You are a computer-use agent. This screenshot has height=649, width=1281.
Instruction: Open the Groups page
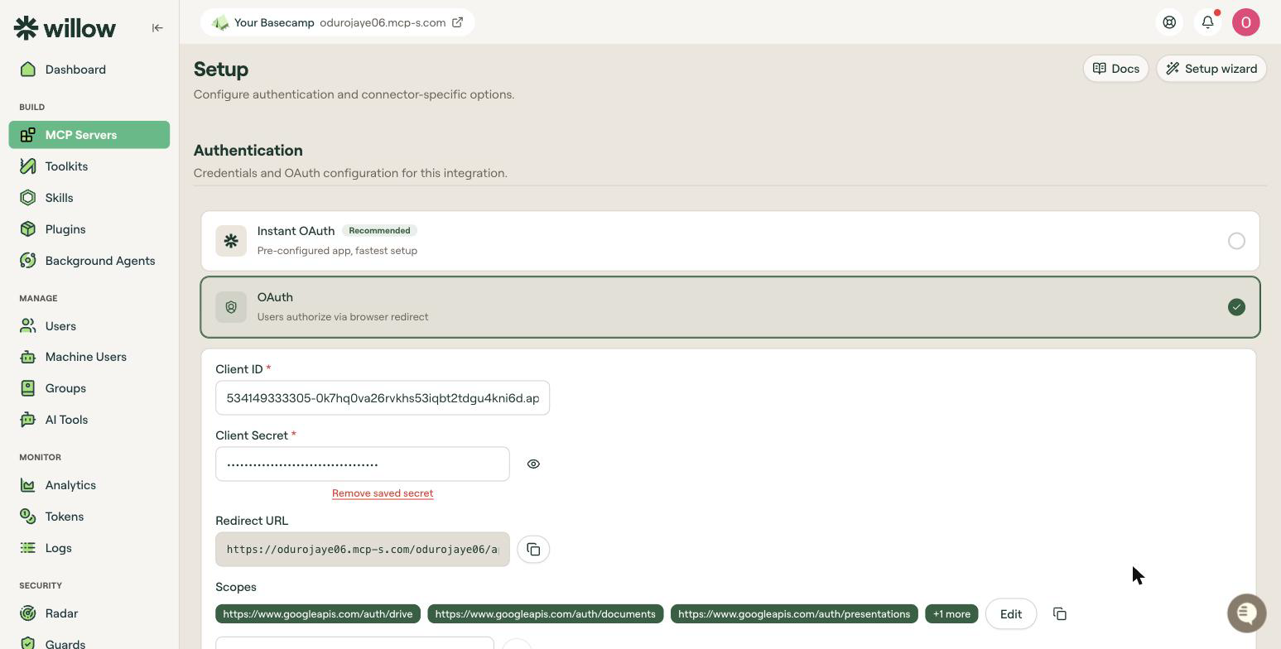pyautogui.click(x=89, y=388)
